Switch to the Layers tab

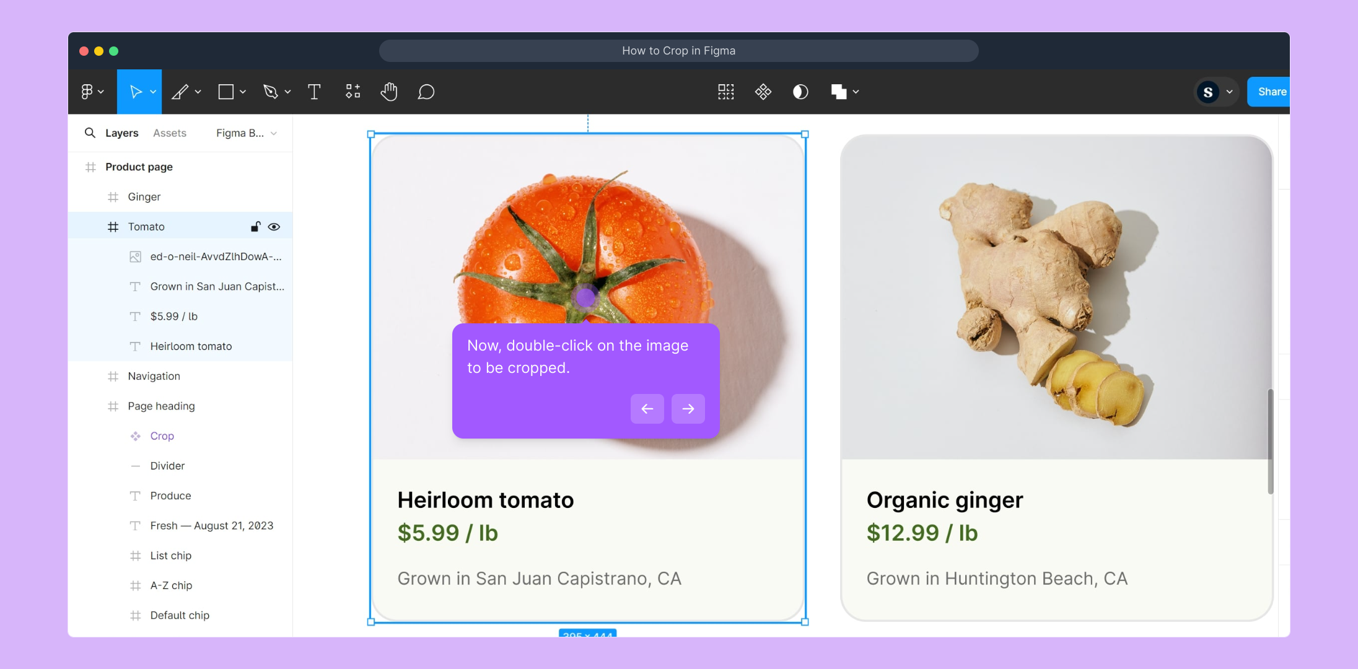pyautogui.click(x=121, y=133)
